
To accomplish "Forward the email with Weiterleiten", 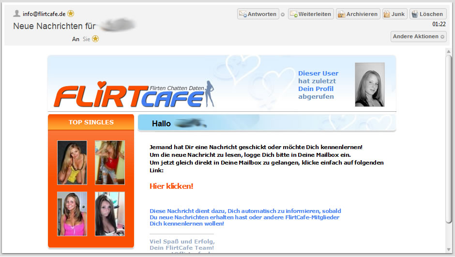I will tap(311, 14).
